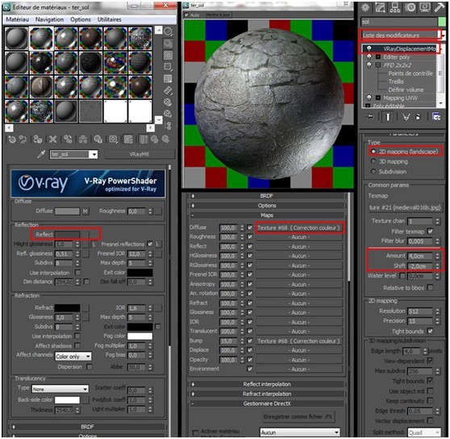Screen dimensions: 450x439
Task: Open the ter_sol material name dropdown
Action: (94, 154)
